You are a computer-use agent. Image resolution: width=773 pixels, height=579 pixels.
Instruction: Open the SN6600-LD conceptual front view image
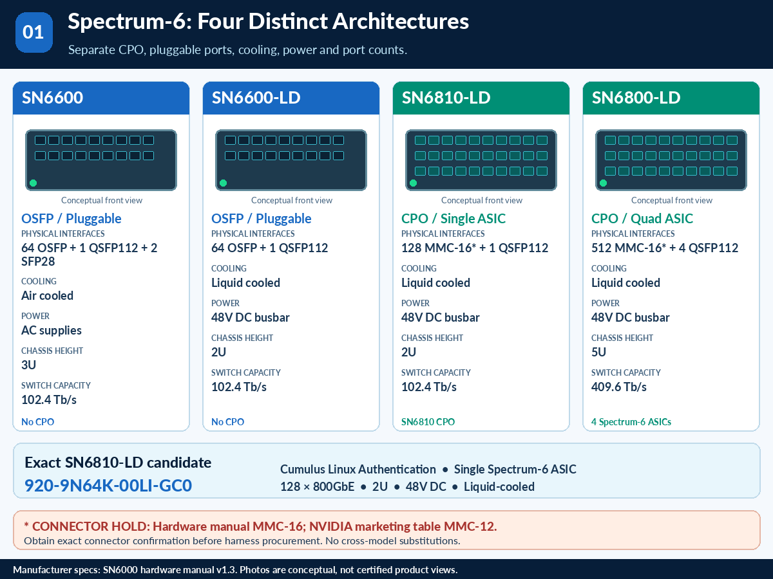point(291,160)
